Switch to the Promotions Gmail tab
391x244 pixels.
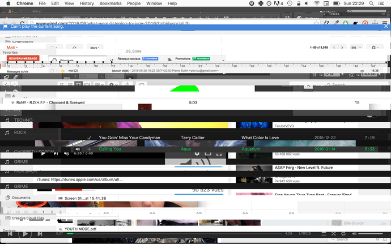[193, 59]
